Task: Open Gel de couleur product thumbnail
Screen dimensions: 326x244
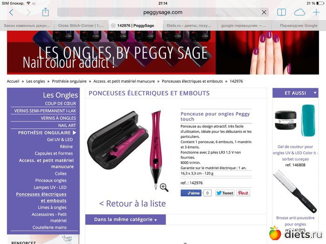Action: (x=295, y=120)
